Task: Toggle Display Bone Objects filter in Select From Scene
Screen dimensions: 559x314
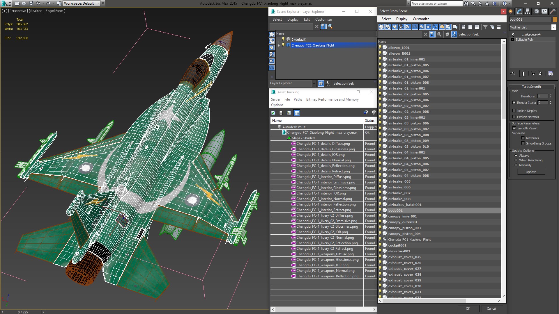Action: [435, 27]
